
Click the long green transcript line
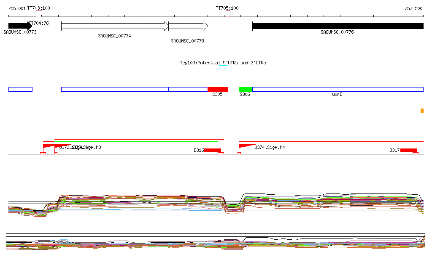coord(139,141)
